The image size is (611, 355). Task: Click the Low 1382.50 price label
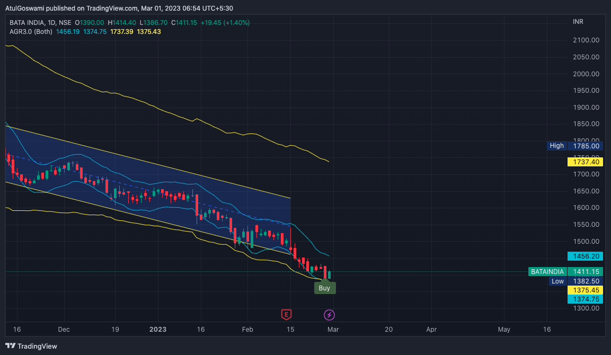[x=575, y=281]
